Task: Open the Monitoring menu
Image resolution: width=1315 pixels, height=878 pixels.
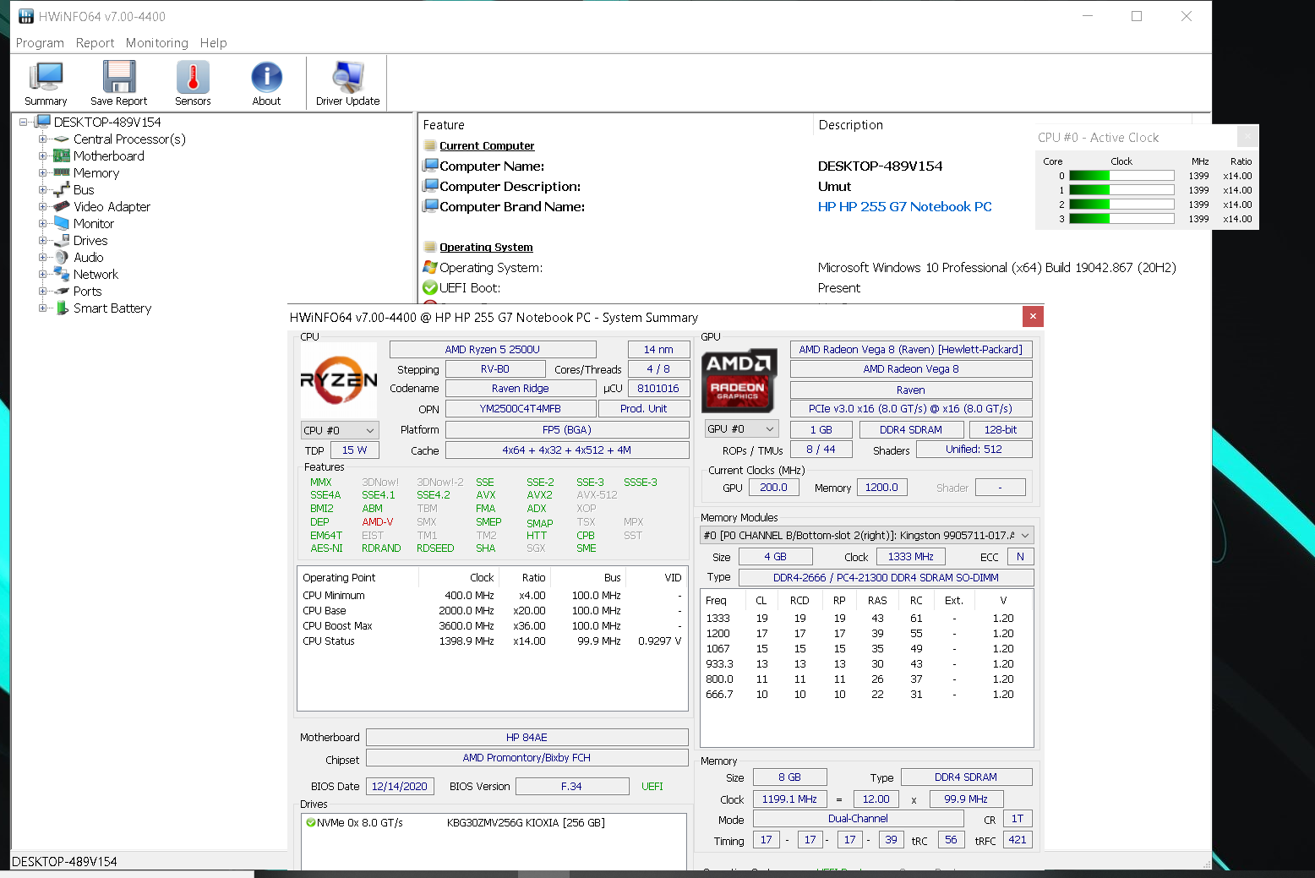Action: coord(157,43)
